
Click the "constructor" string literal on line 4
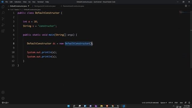[x=47, y=26]
